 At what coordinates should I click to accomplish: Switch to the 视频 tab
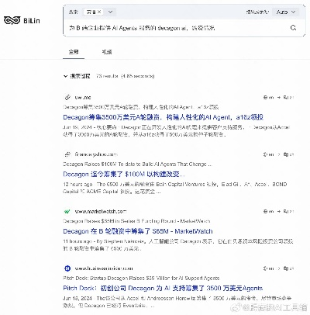click(106, 52)
